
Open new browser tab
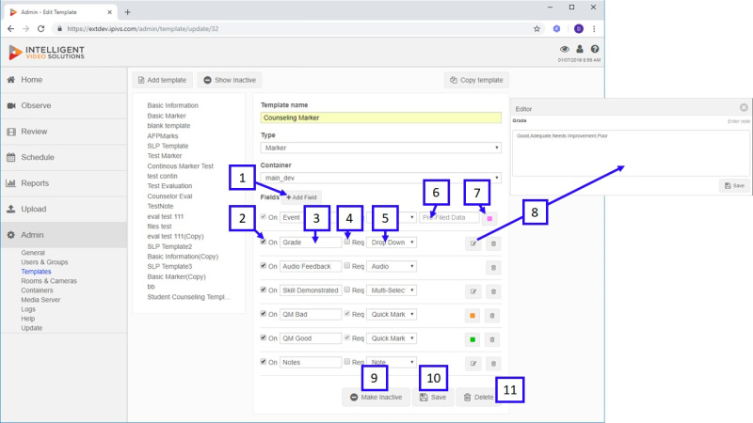[x=128, y=12]
